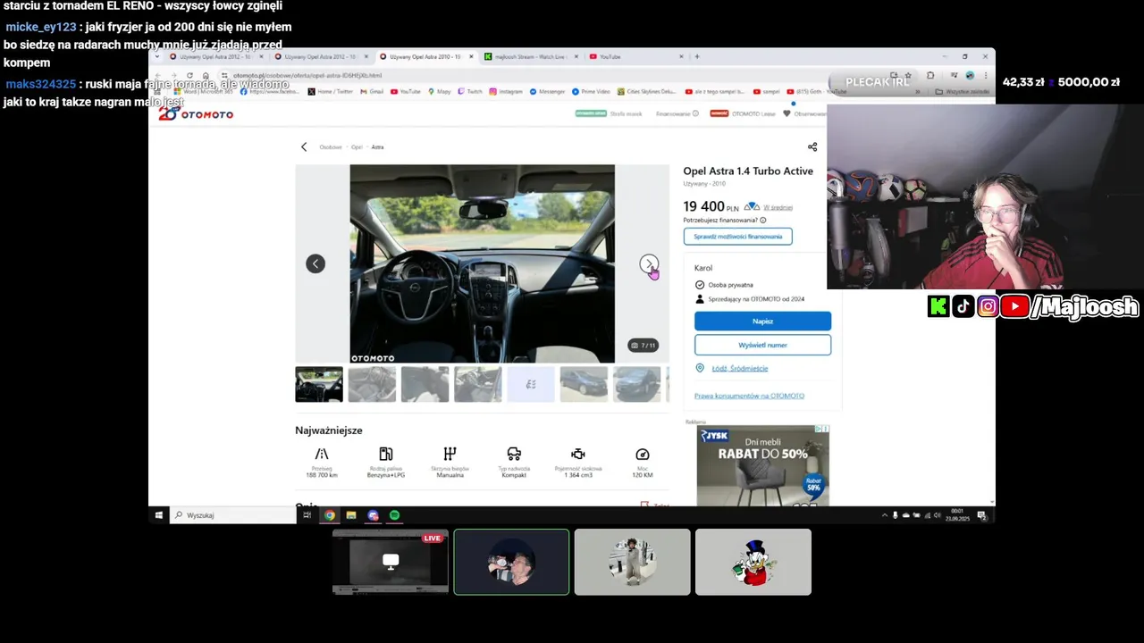The height and width of the screenshot is (643, 1144).
Task: Open the Twitch bookmark
Action: (470, 91)
